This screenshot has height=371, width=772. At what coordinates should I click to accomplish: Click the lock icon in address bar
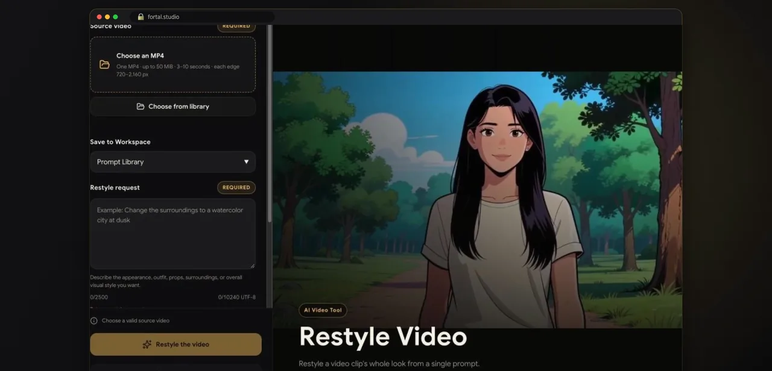141,17
